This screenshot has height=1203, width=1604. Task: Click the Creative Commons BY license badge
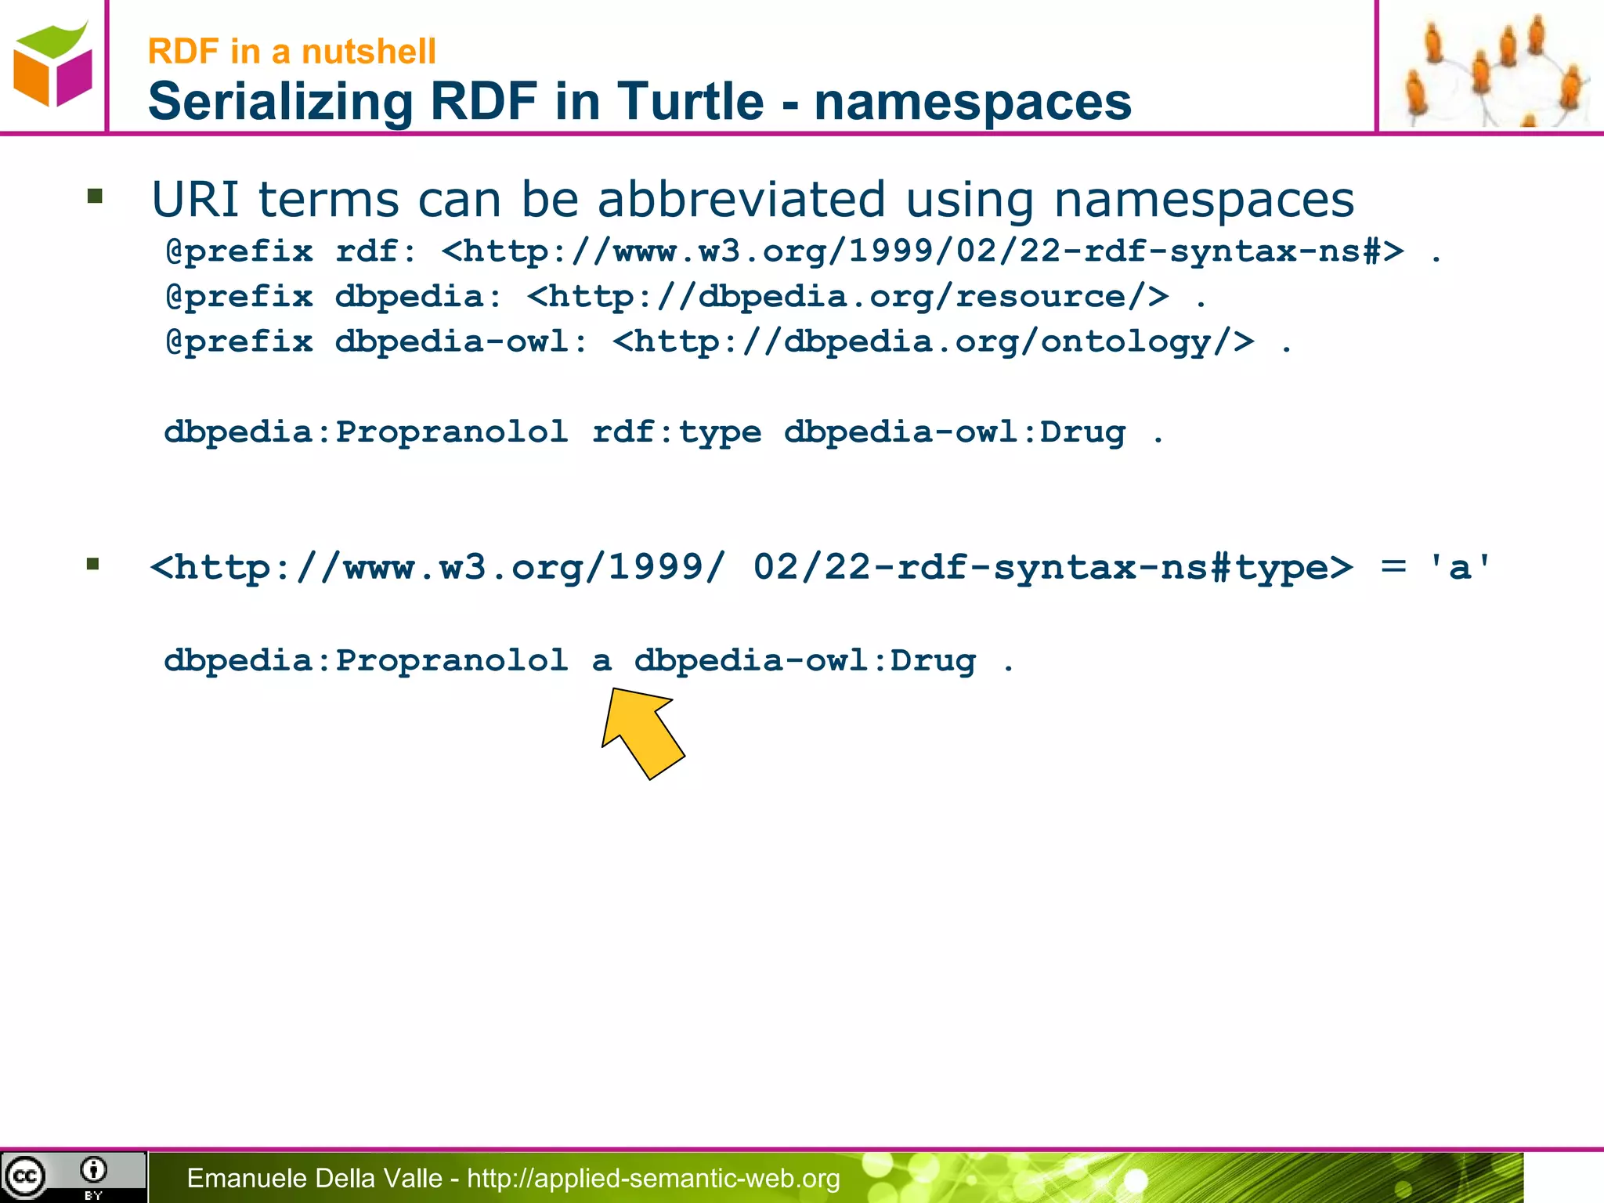point(73,1177)
